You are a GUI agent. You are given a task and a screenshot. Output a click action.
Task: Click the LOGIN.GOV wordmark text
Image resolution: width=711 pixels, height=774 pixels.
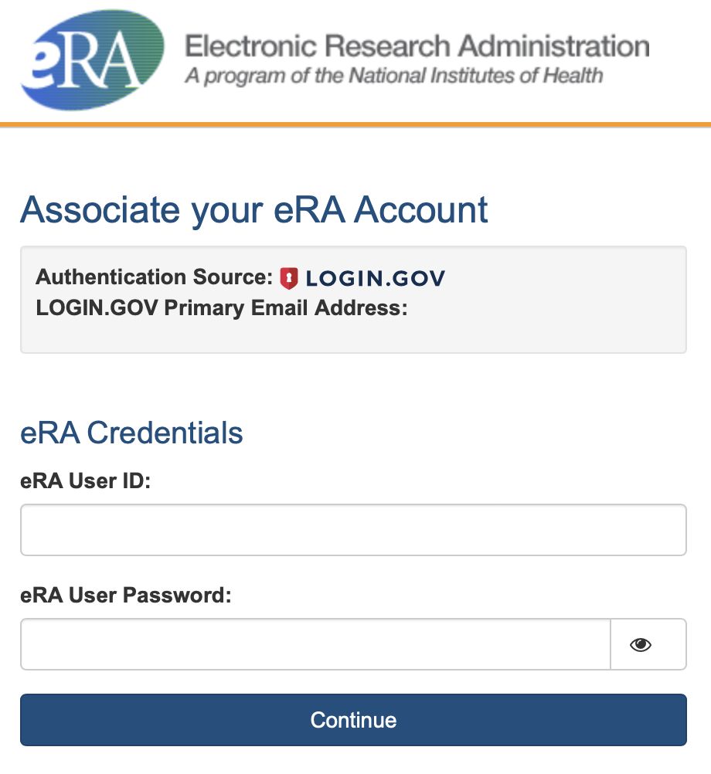(x=376, y=278)
